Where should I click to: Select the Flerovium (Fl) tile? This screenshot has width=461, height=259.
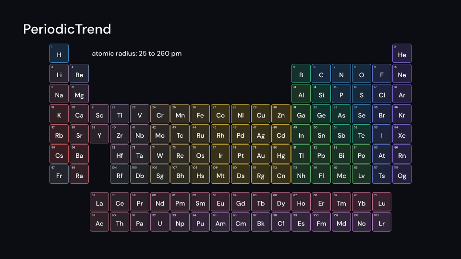click(x=321, y=174)
